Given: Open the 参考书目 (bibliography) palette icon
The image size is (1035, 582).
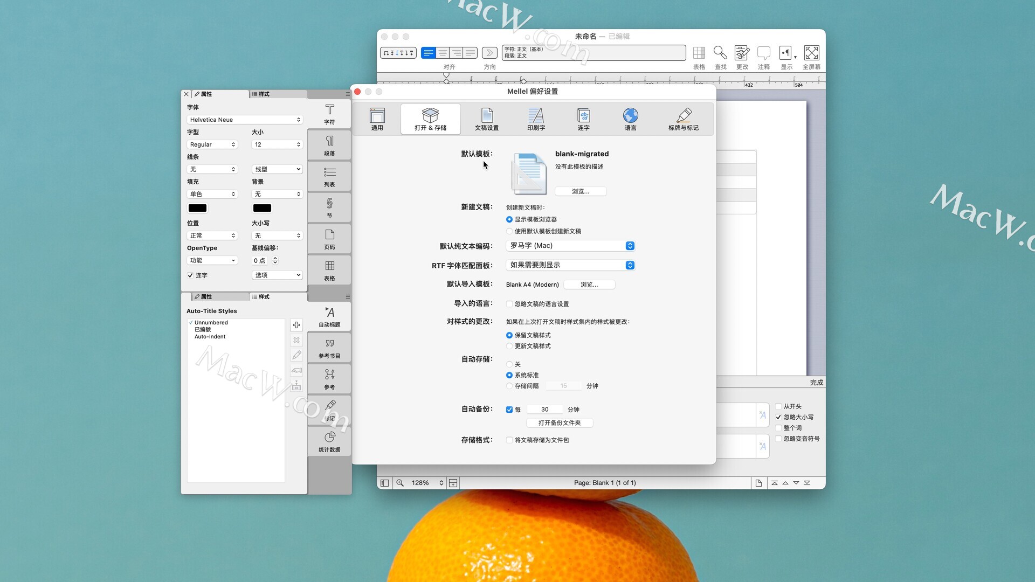Looking at the screenshot, I should [329, 348].
